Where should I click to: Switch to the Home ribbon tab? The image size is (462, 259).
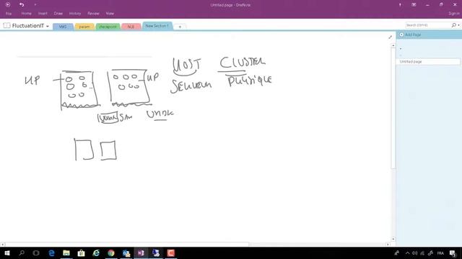pos(26,14)
